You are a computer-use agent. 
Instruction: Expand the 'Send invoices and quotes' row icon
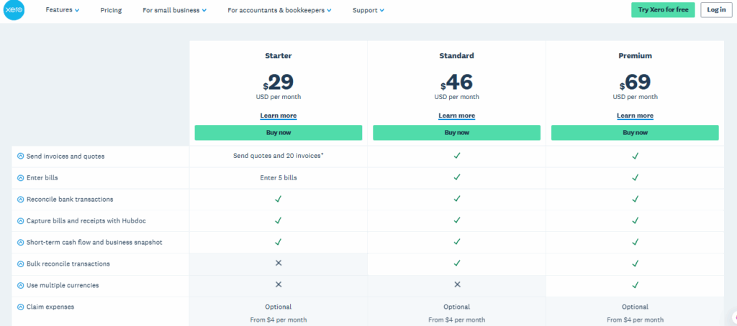(x=20, y=156)
